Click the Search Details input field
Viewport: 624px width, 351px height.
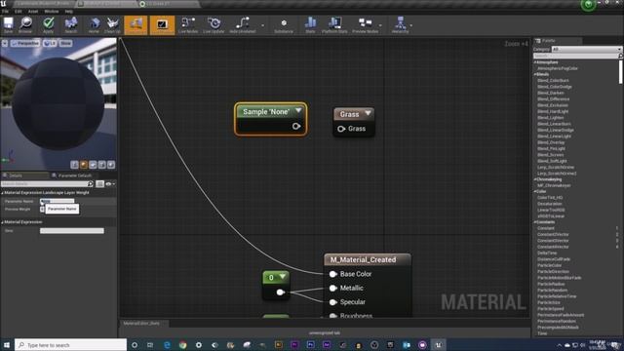(x=47, y=184)
